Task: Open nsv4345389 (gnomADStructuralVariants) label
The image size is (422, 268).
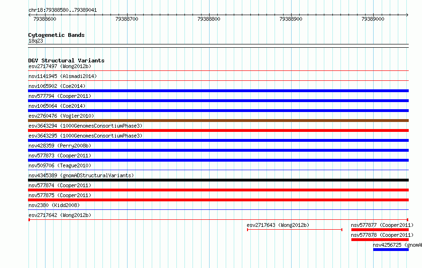Action: 81,175
